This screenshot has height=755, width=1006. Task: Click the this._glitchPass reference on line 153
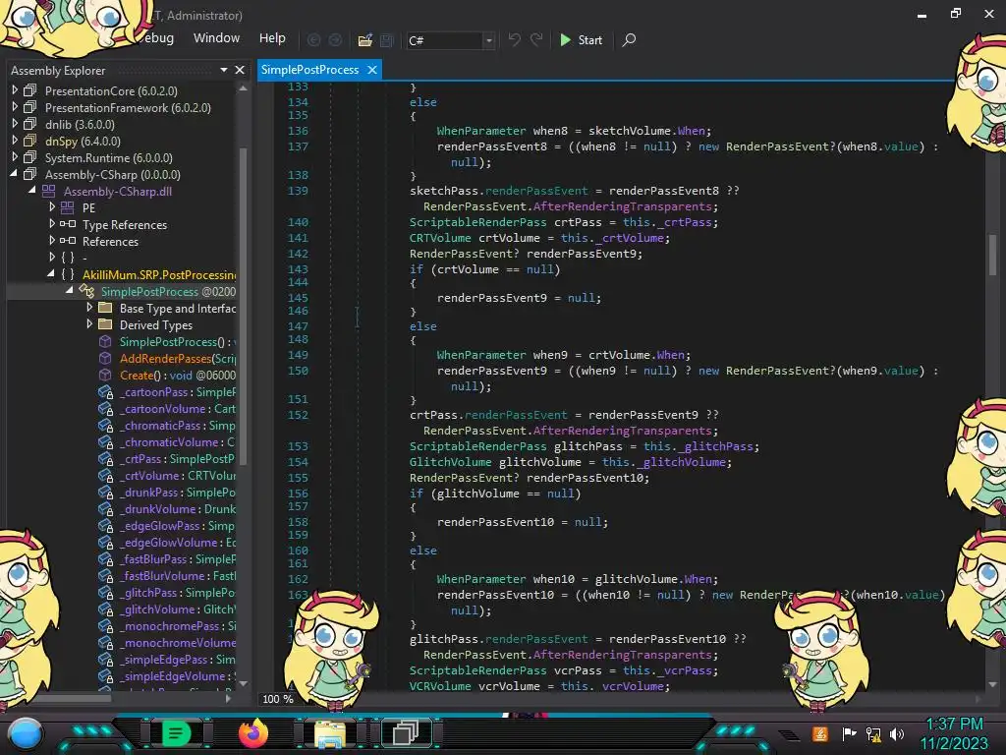[700, 446]
